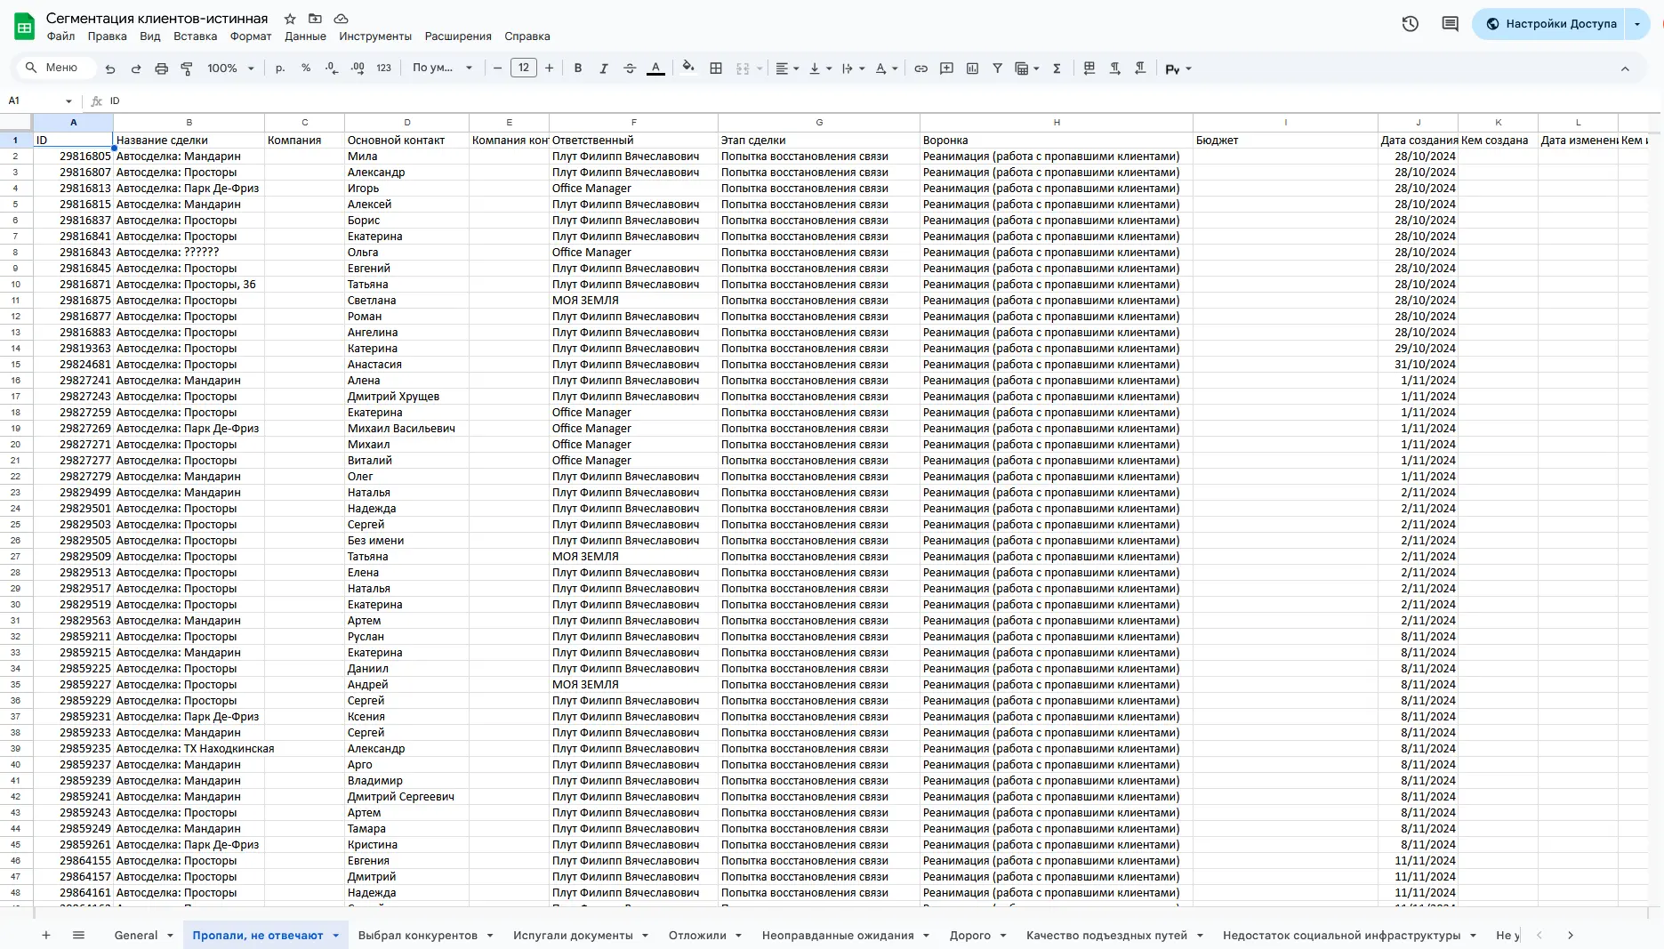Switch to the Отложили sheet tab
Image resolution: width=1664 pixels, height=949 pixels.
click(x=697, y=935)
